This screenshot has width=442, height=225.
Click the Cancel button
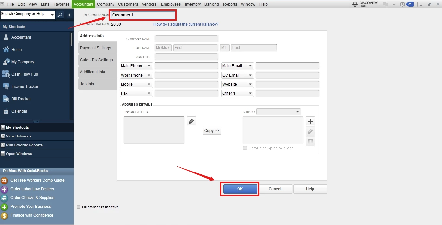pyautogui.click(x=275, y=189)
